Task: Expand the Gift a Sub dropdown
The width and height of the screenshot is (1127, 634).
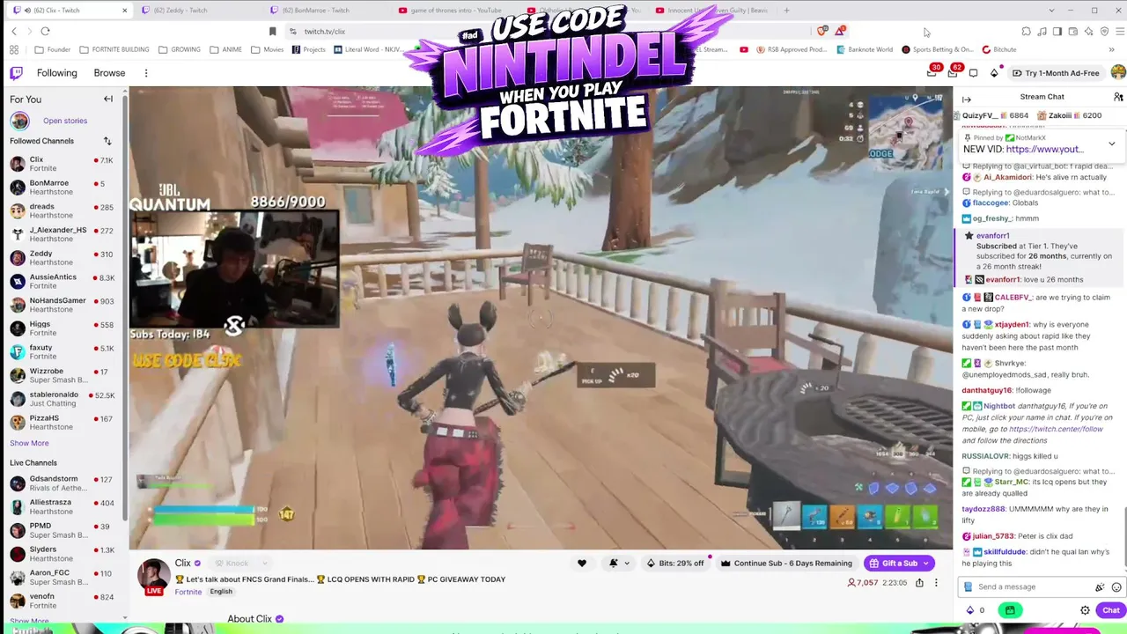Action: click(x=927, y=564)
